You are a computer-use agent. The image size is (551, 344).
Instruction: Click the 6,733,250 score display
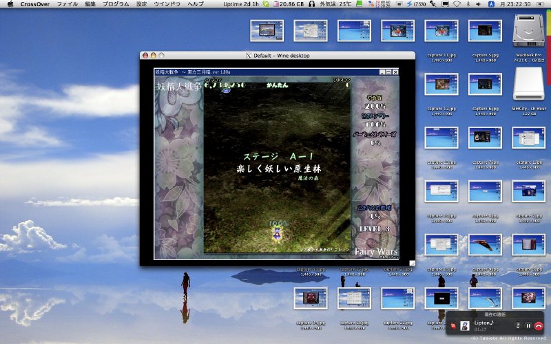(225, 85)
